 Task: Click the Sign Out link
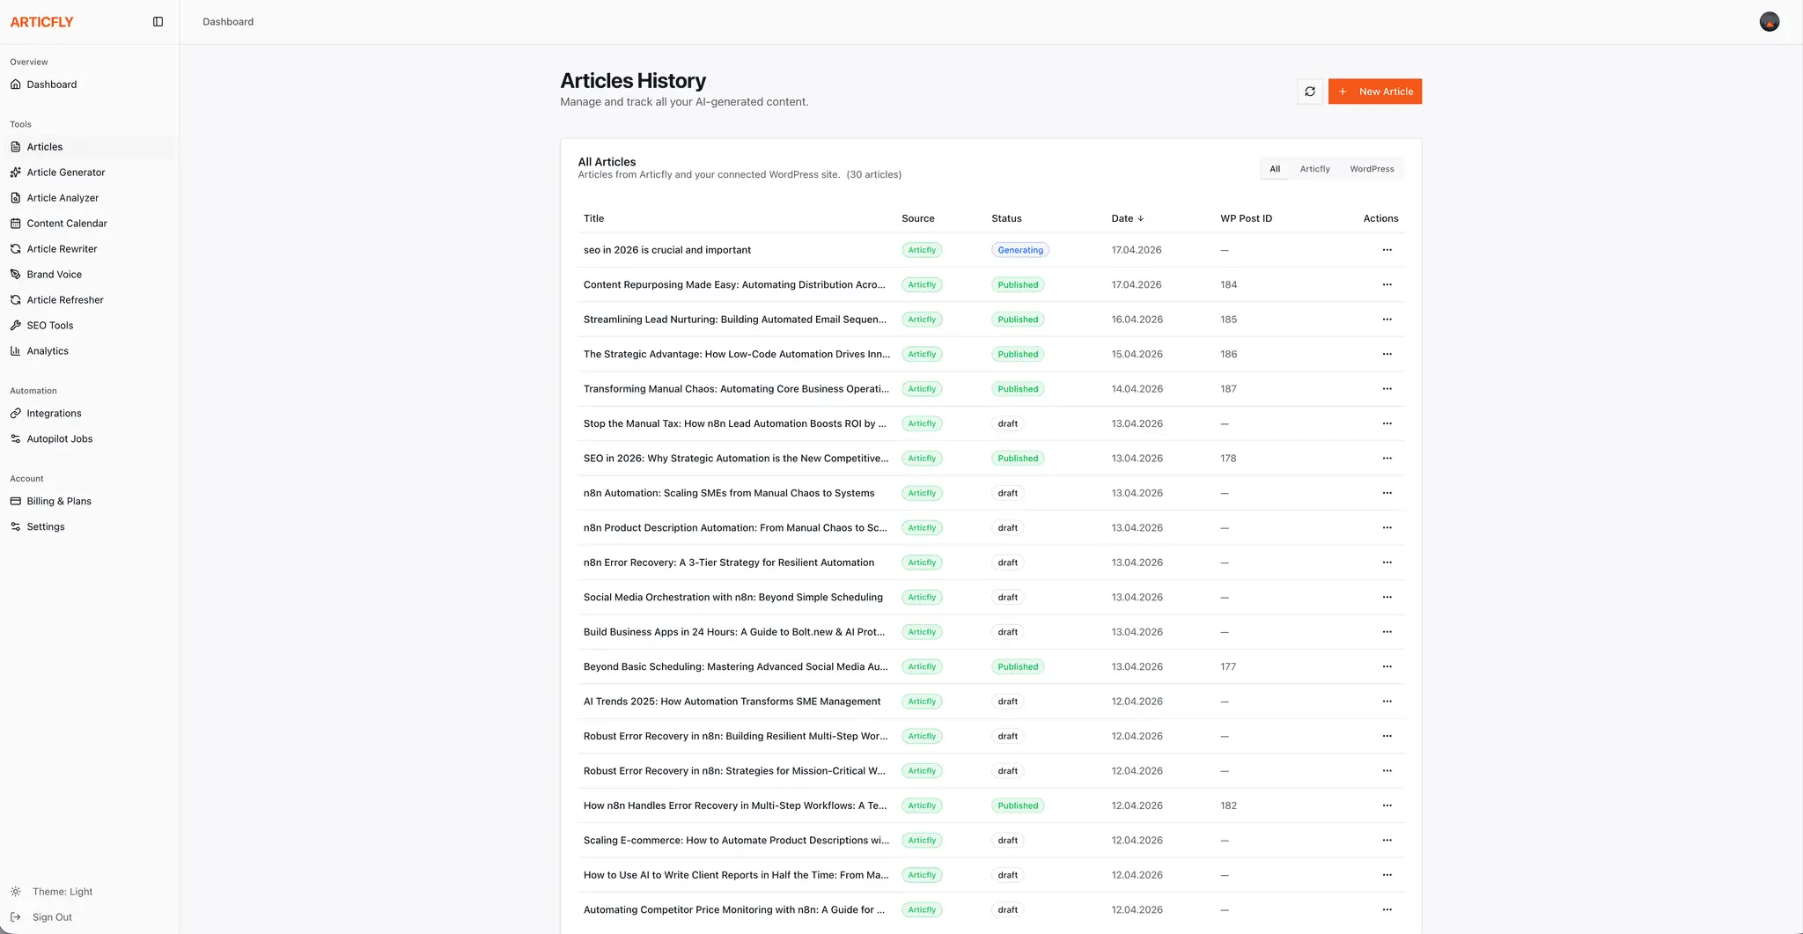[x=52, y=917]
